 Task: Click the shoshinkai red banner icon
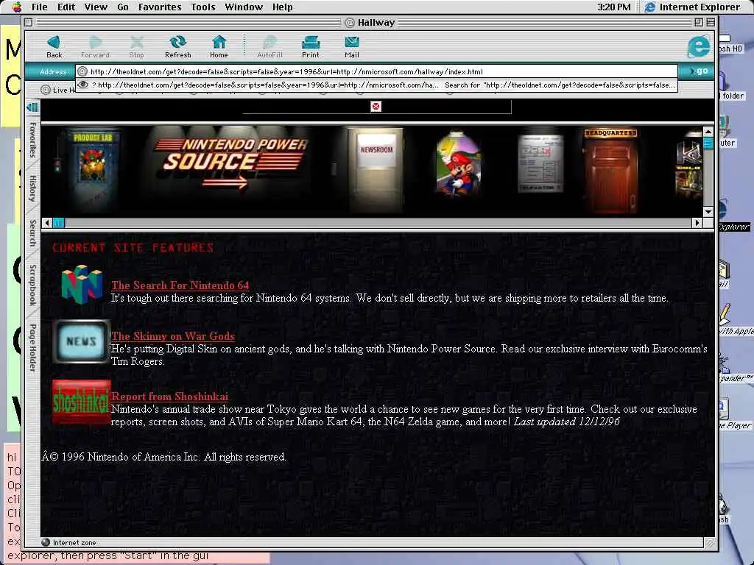point(81,402)
